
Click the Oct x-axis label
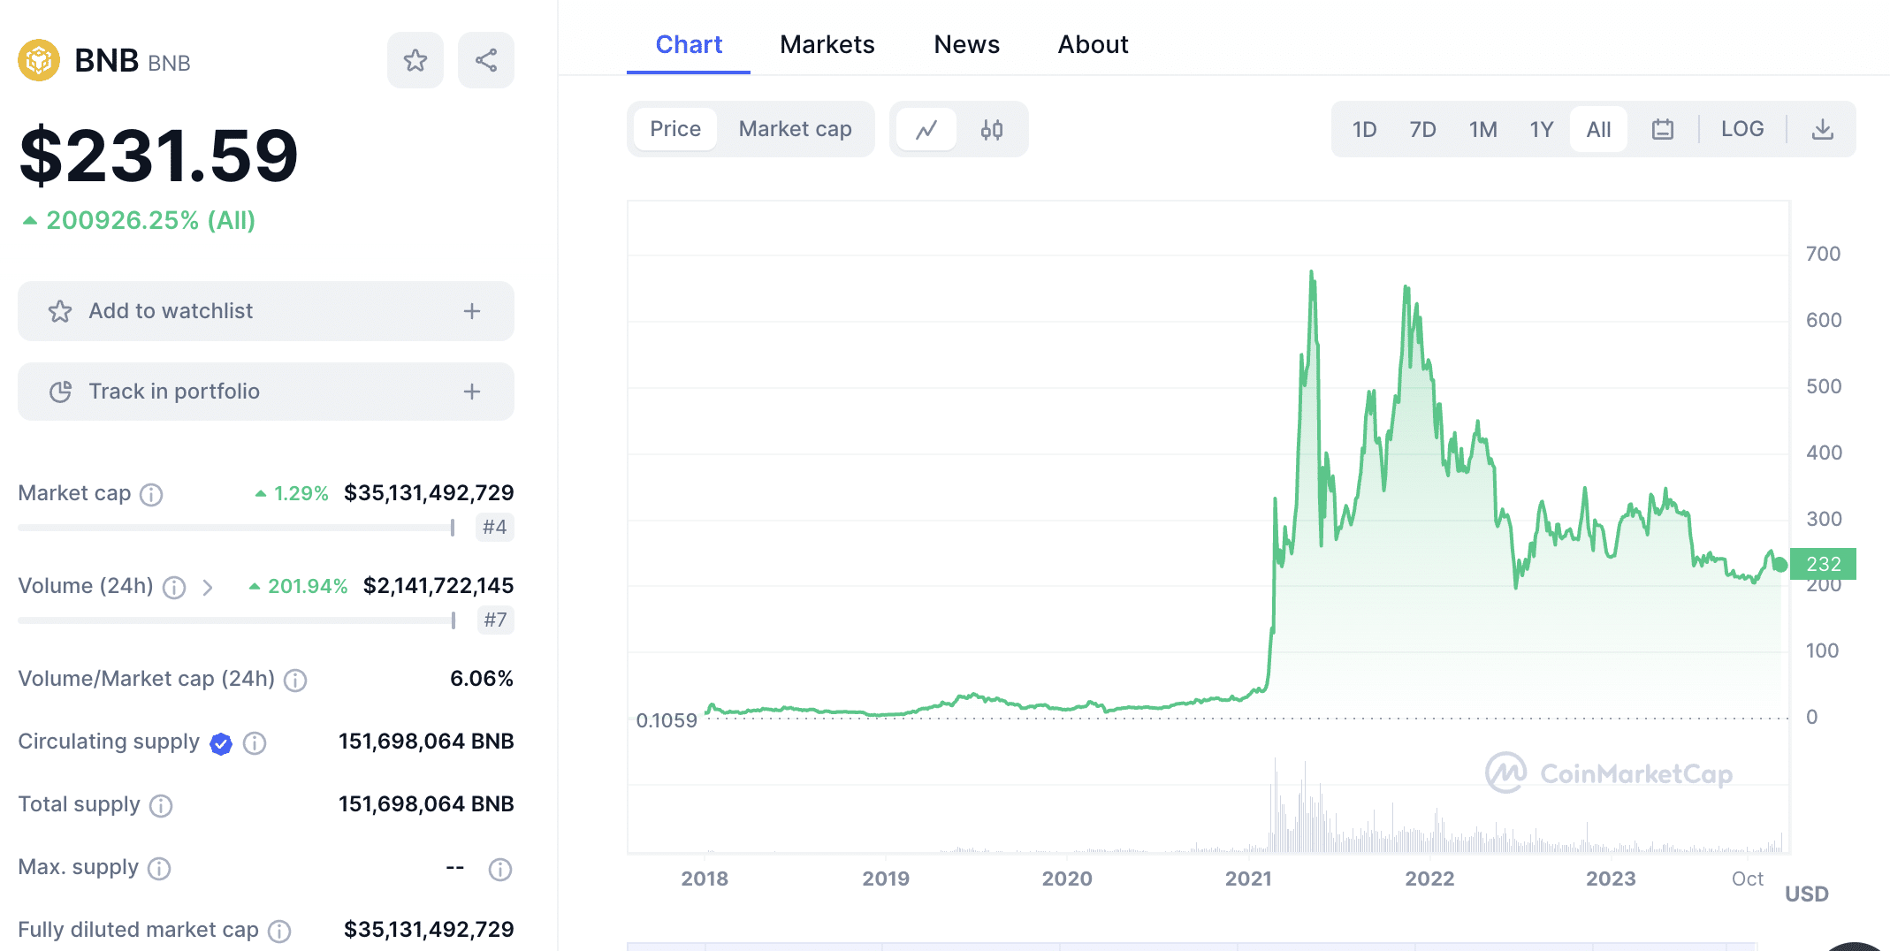[1748, 879]
